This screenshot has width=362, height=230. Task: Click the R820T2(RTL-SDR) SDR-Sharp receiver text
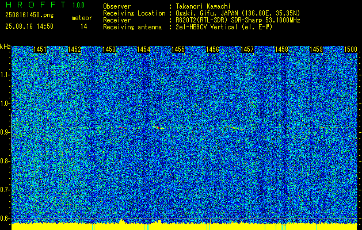pos(238,20)
